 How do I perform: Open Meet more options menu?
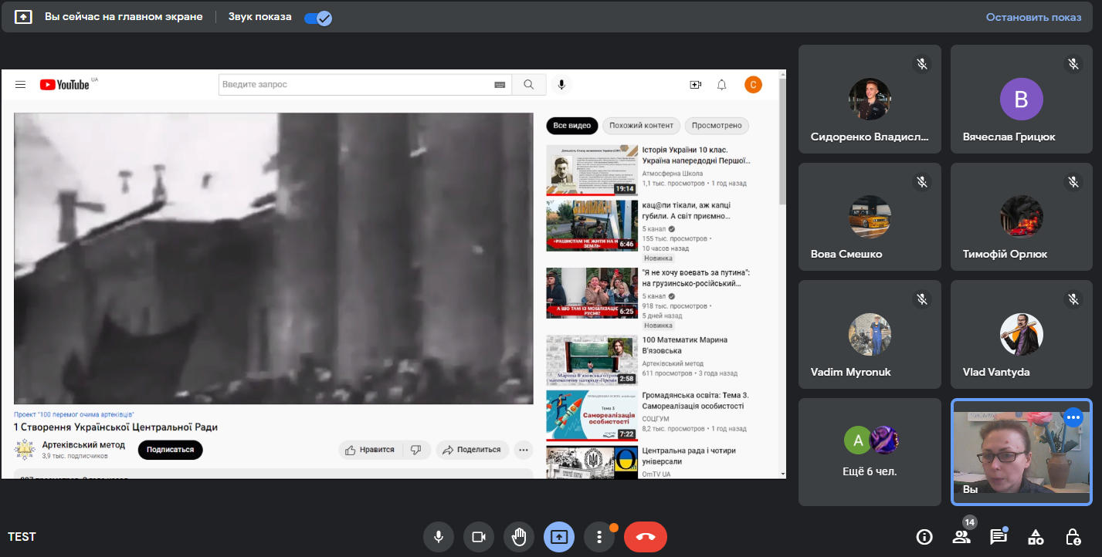[x=599, y=537]
